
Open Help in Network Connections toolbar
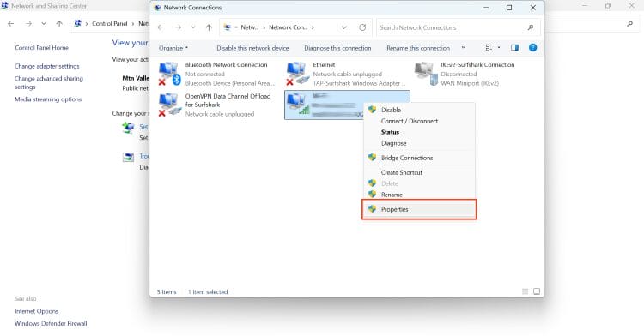pos(532,47)
